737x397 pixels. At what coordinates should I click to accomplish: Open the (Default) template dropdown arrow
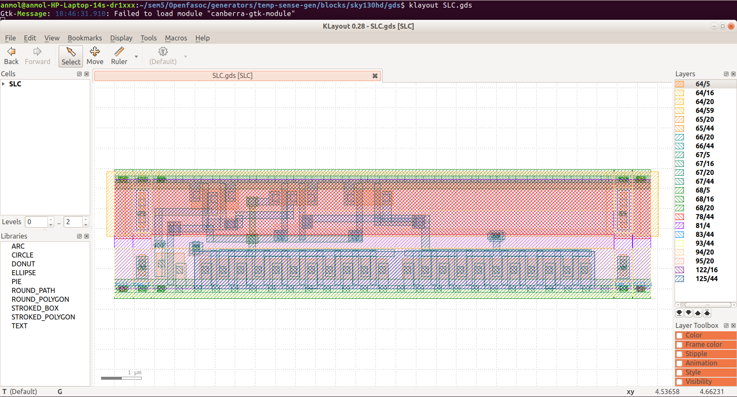(x=185, y=56)
